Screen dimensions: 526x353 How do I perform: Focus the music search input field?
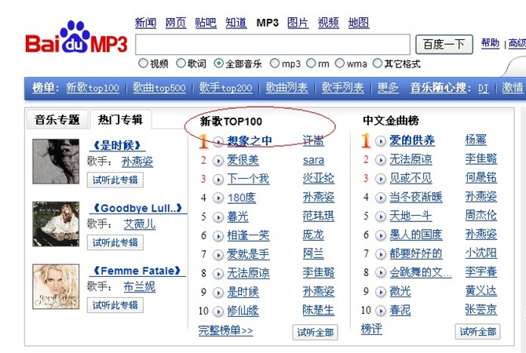coord(272,44)
